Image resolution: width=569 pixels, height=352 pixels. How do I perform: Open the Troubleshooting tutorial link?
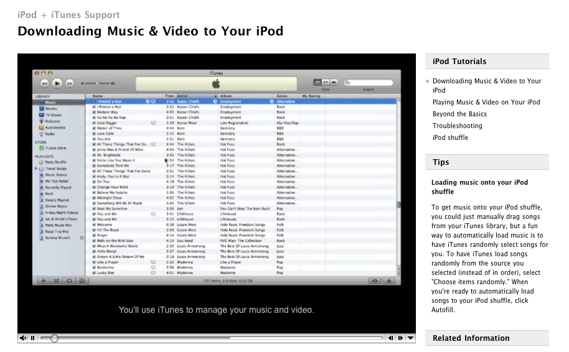457,126
